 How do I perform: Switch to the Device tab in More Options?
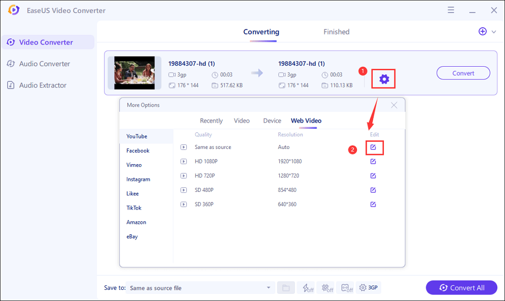coord(272,120)
